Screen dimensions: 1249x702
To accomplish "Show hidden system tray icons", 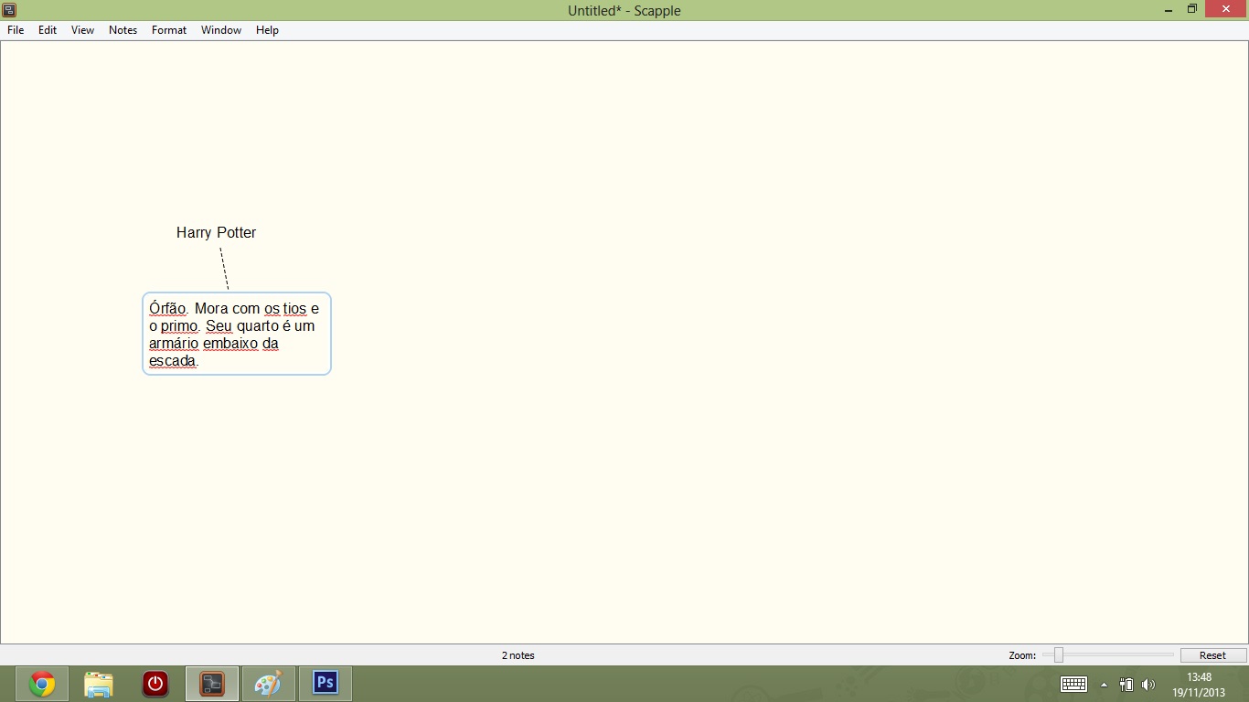I will pos(1104,685).
